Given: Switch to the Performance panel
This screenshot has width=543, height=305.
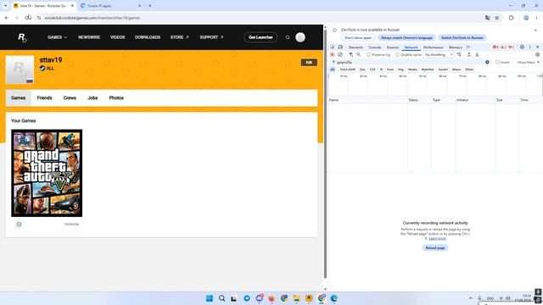Looking at the screenshot, I should (x=434, y=47).
